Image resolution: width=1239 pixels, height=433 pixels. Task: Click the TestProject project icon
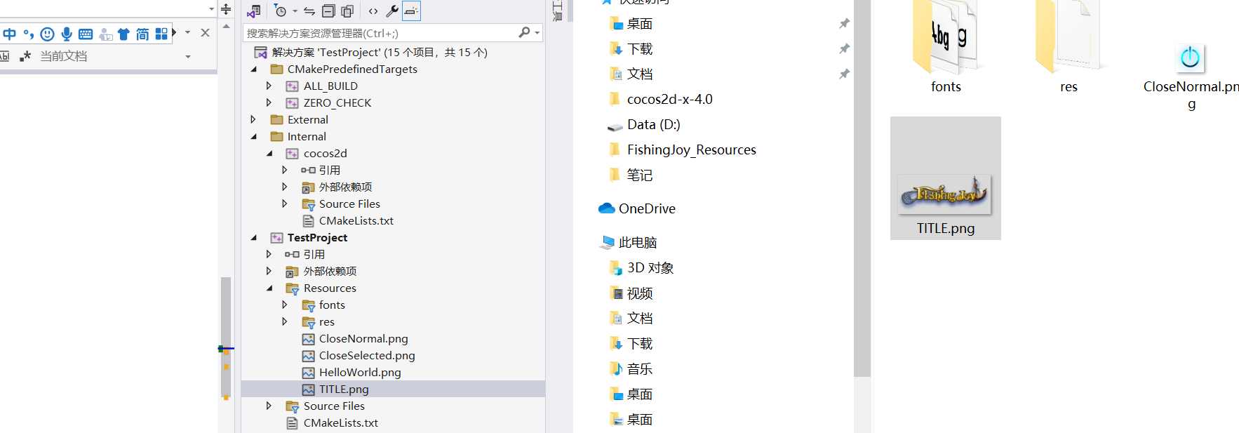click(x=277, y=237)
